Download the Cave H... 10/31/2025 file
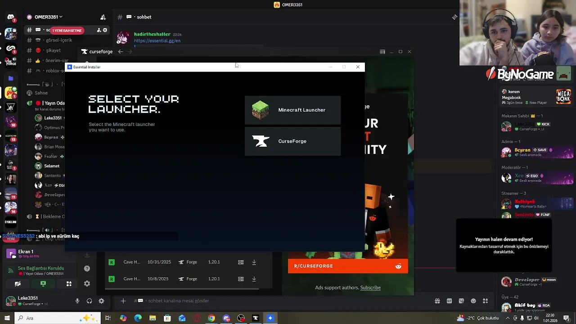576x324 pixels. coord(254,262)
